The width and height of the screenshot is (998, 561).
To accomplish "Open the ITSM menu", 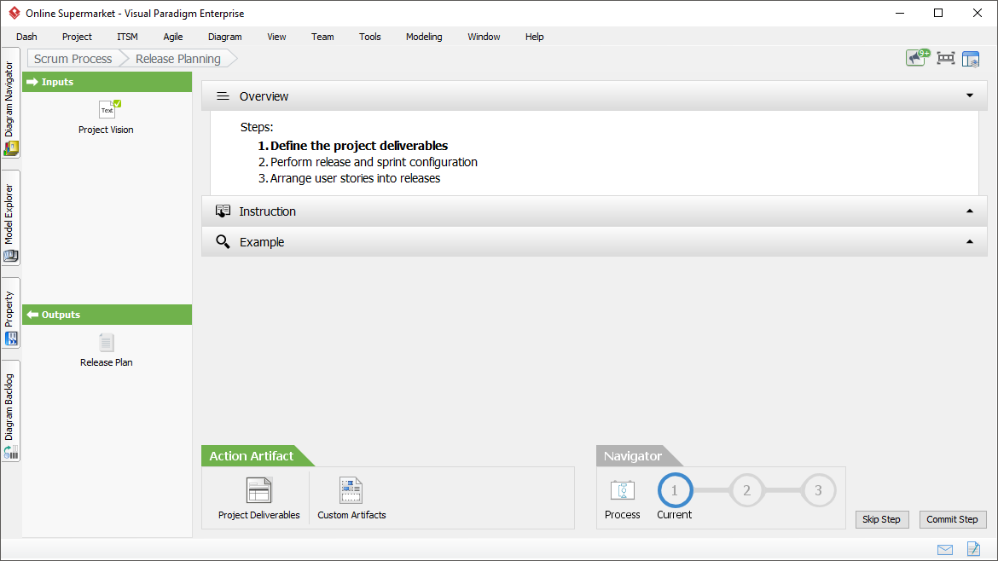I will (x=127, y=37).
